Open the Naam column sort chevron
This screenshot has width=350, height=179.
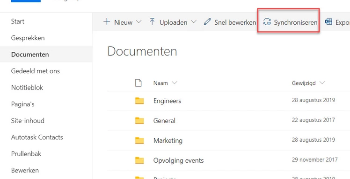(x=175, y=83)
